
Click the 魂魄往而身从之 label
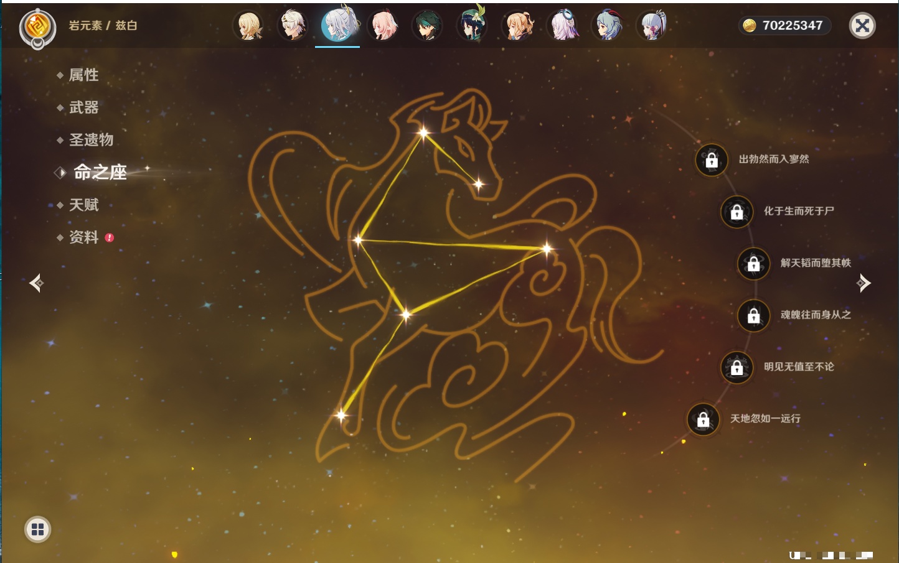coord(816,315)
